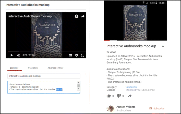Viewport: 181px width, 114px height.
Task: Click the video title input field
Action: pyautogui.click(x=44, y=76)
